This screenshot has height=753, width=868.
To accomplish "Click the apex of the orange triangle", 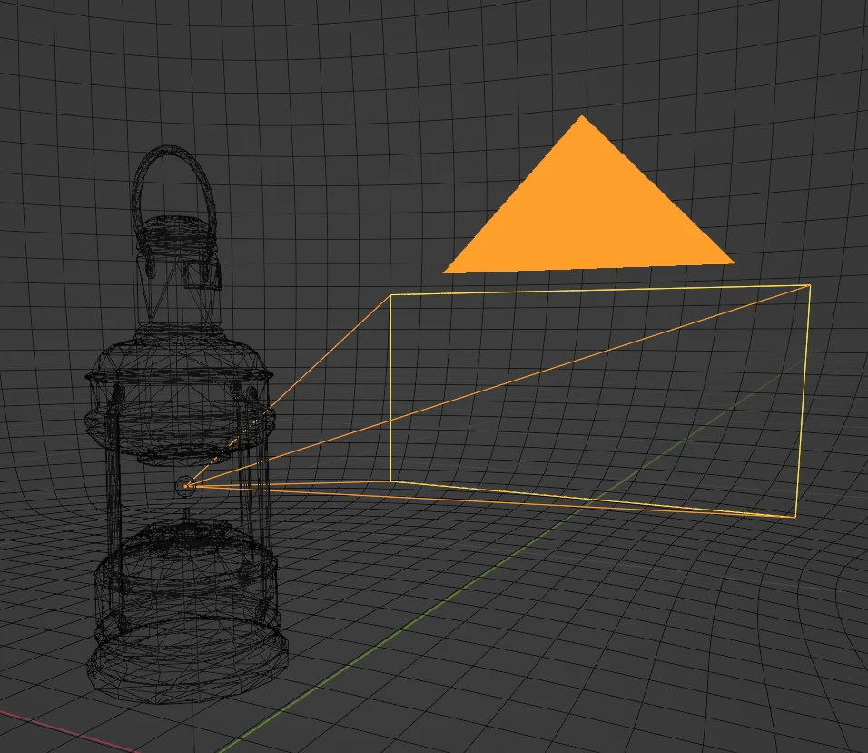I will tap(581, 117).
